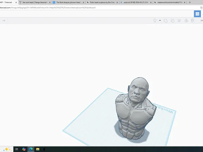The image size is (203, 152).
Task: Switch to 'the rock head | Thangs' tab
Action: pyautogui.click(x=35, y=2)
